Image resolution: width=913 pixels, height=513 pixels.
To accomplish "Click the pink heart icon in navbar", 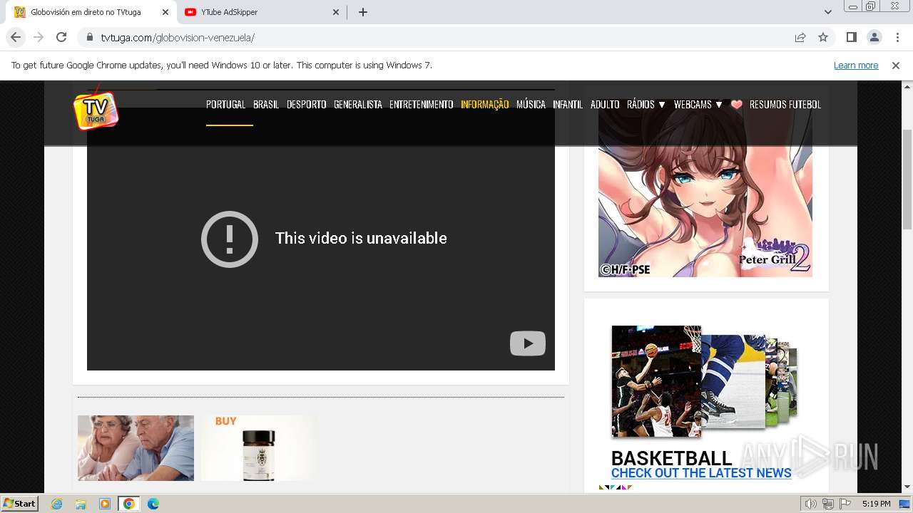I will coord(737,105).
